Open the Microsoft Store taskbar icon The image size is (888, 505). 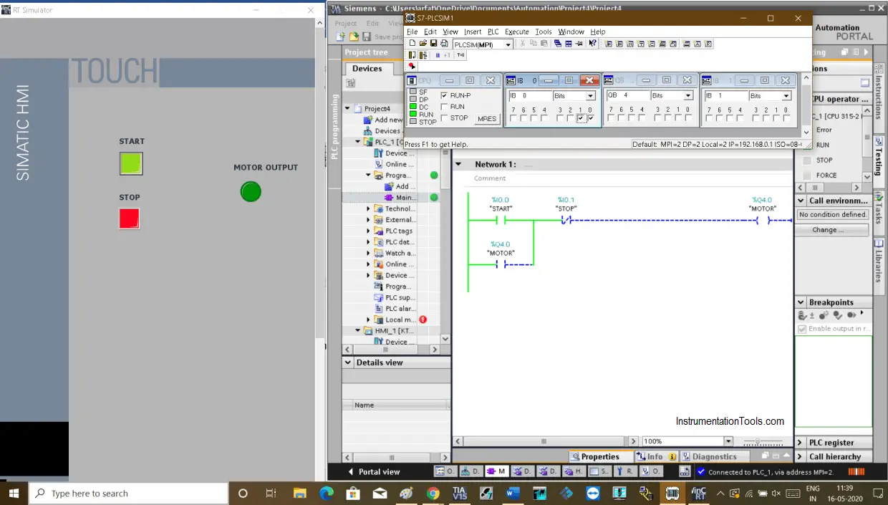[353, 493]
